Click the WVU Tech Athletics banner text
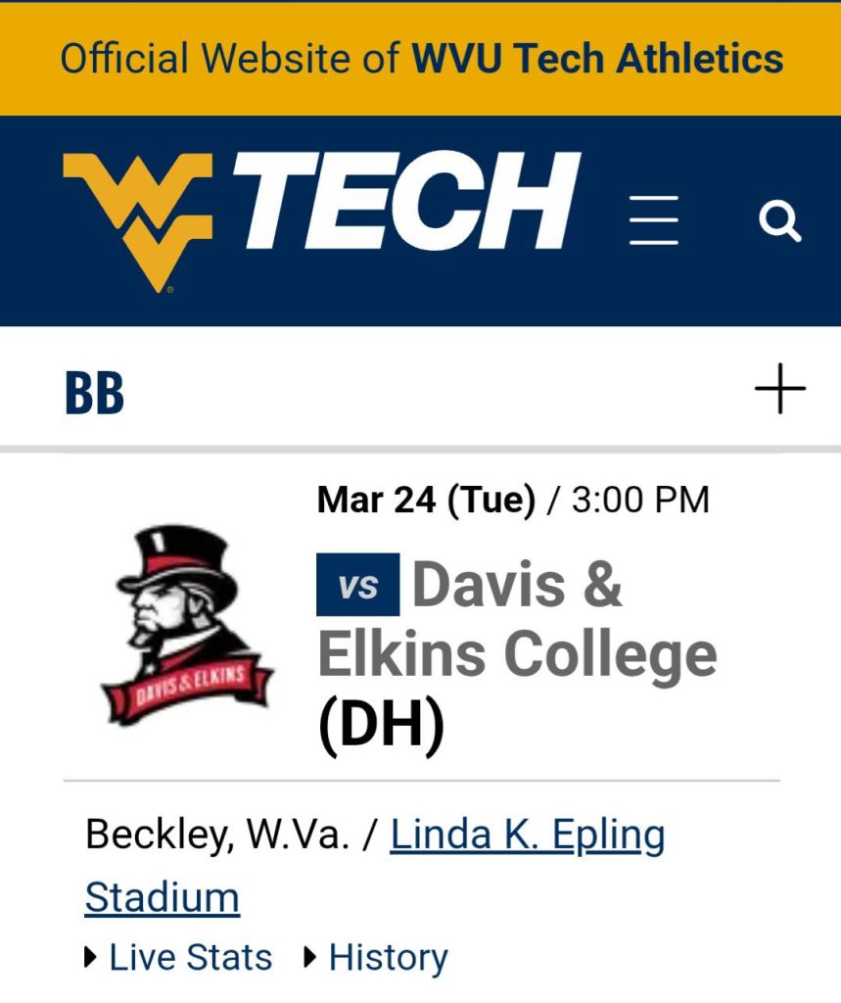 pyautogui.click(x=597, y=58)
